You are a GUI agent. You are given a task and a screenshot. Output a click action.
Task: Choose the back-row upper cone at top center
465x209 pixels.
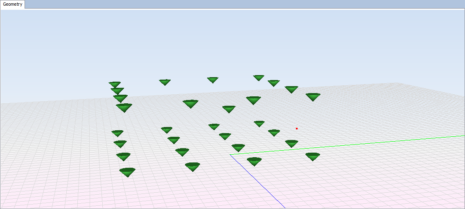coord(212,80)
